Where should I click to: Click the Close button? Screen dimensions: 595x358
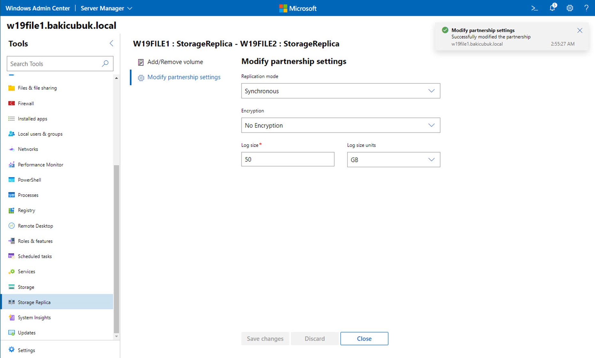[x=364, y=338]
